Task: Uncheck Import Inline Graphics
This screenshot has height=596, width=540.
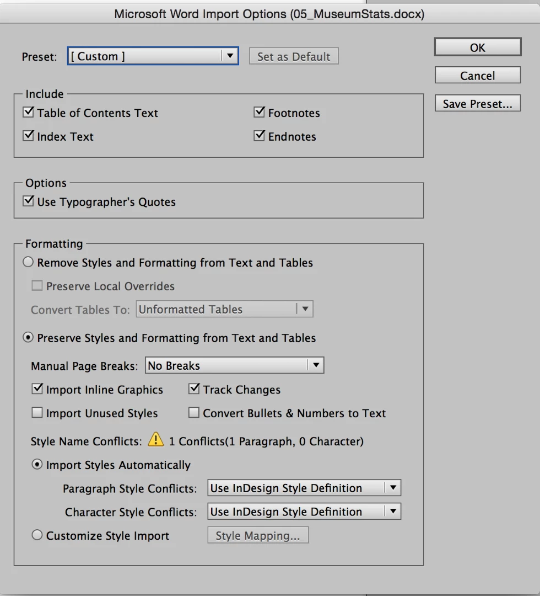Action: pos(37,389)
